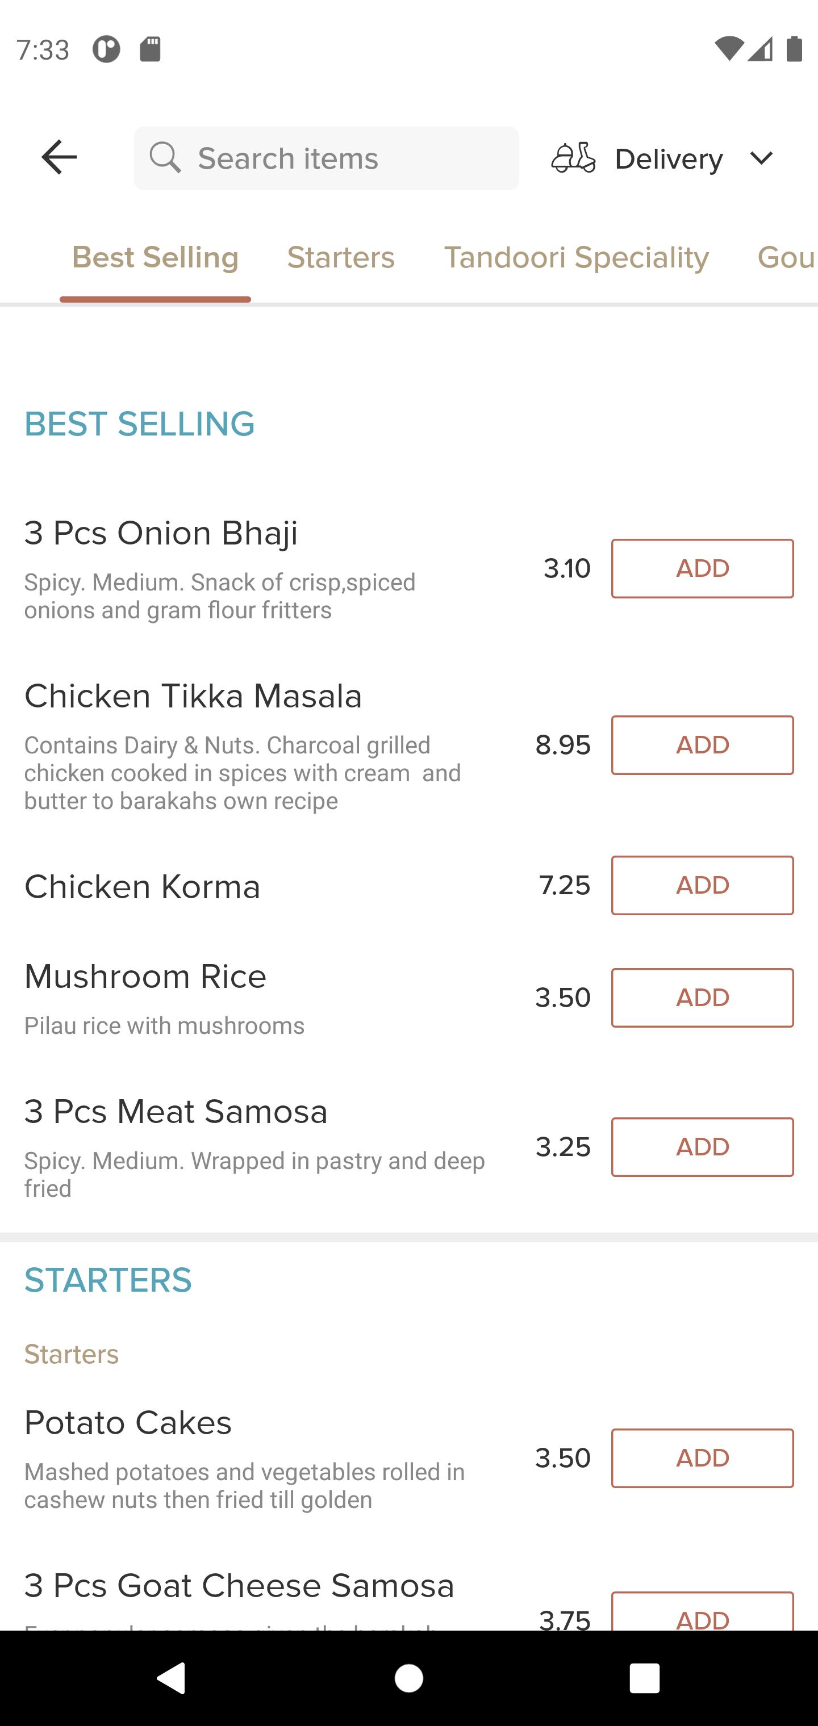Add Chicken Tikka Masala to order

(x=702, y=745)
